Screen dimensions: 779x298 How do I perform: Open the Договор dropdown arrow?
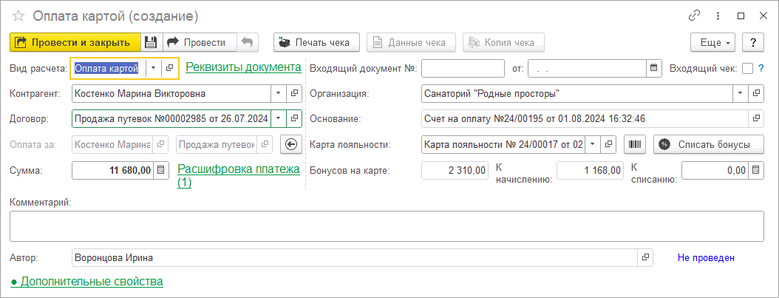click(278, 118)
